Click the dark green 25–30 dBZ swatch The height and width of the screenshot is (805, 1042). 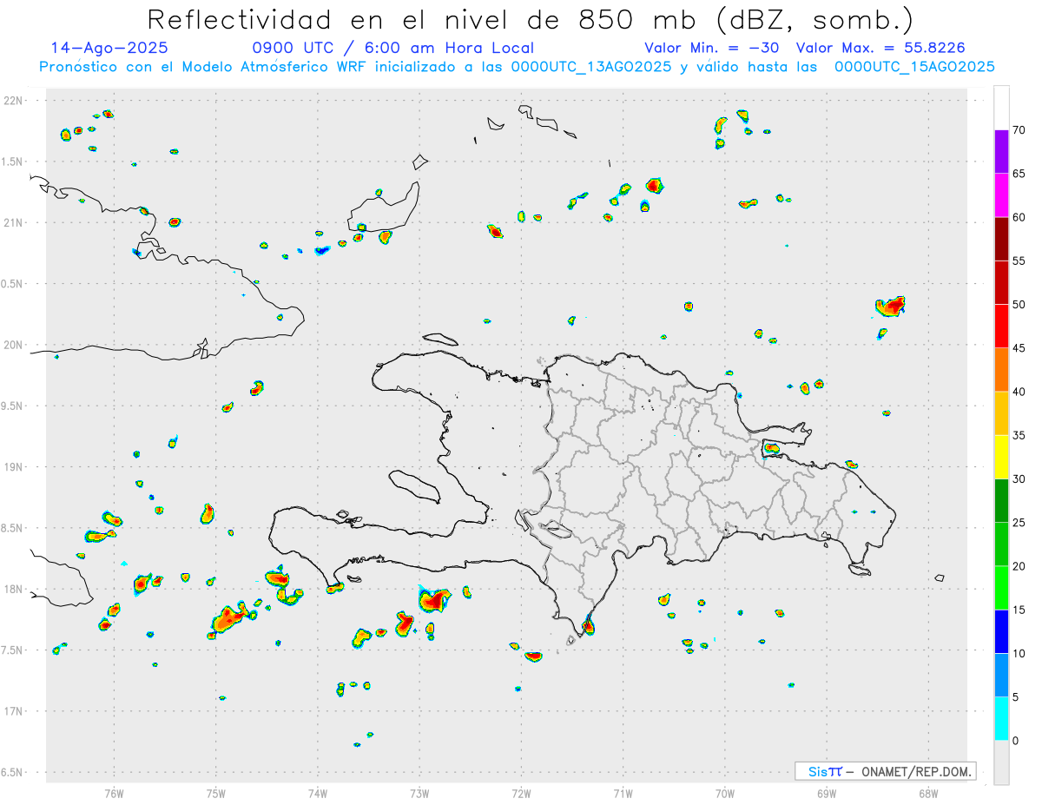tap(1001, 501)
